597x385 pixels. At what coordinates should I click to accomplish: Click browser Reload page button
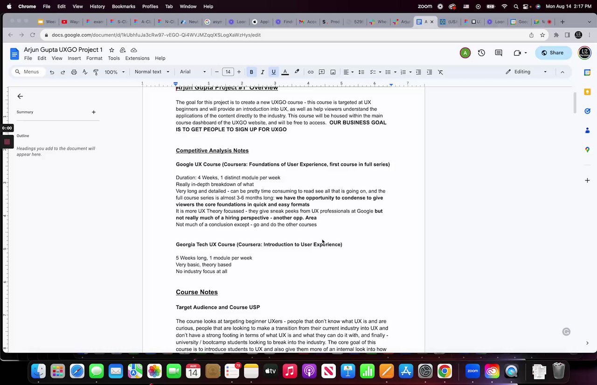point(32,35)
